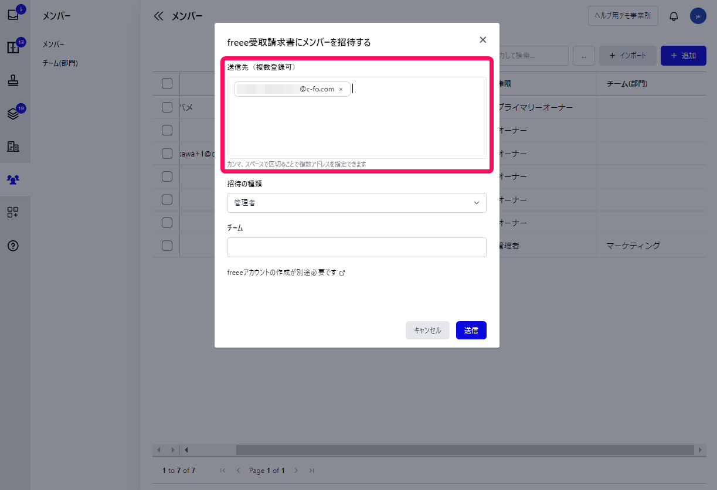The width and height of the screenshot is (717, 490).
Task: Collapse the panel with the double chevron icon
Action: [x=158, y=16]
